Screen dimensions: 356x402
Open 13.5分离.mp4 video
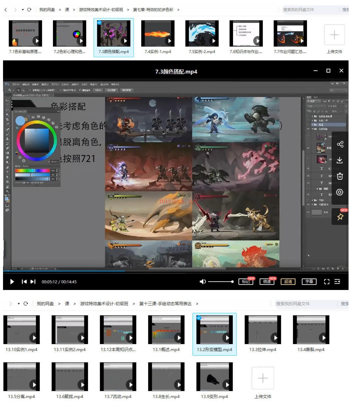pos(21,377)
